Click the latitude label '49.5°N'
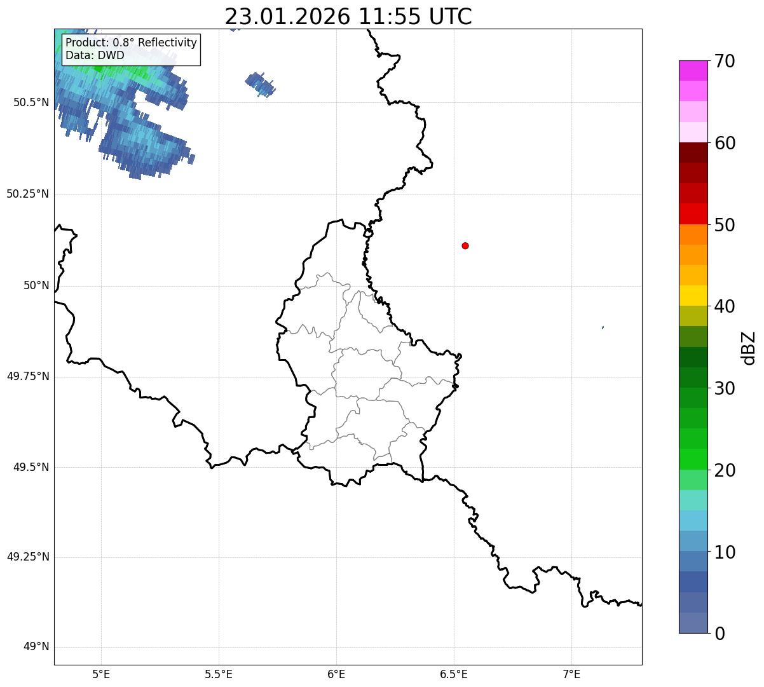The image size is (764, 687). coord(31,467)
